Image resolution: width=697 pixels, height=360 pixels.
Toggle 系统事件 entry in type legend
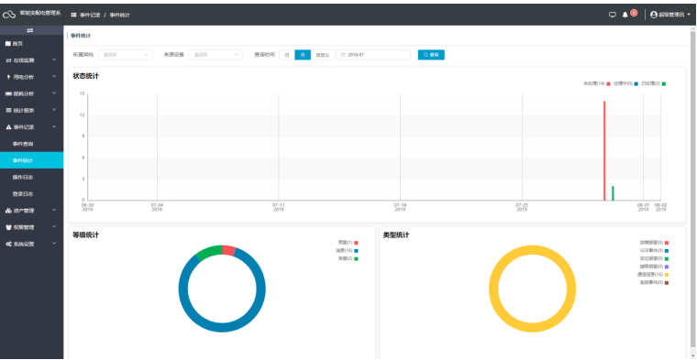(654, 282)
